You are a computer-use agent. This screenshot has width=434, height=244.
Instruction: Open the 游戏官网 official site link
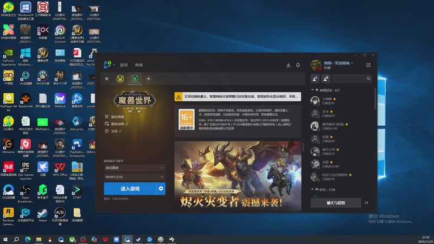coord(116,124)
